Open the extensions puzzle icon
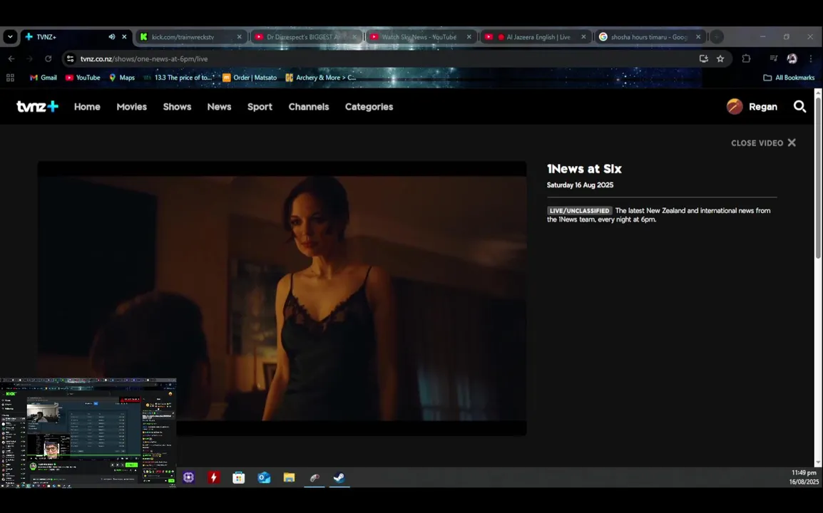This screenshot has height=513, width=823. (746, 58)
